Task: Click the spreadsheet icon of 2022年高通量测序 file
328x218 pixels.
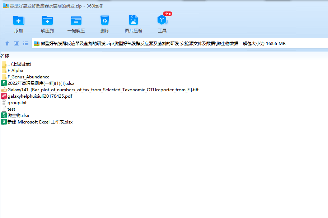Action: click(4, 83)
